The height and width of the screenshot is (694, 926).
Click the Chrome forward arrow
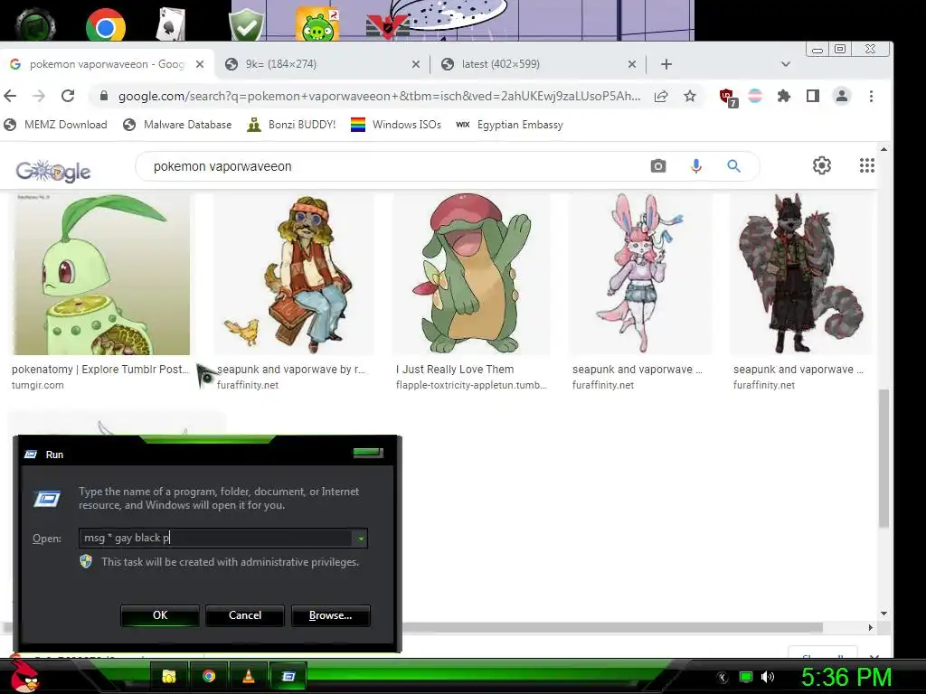coord(39,96)
